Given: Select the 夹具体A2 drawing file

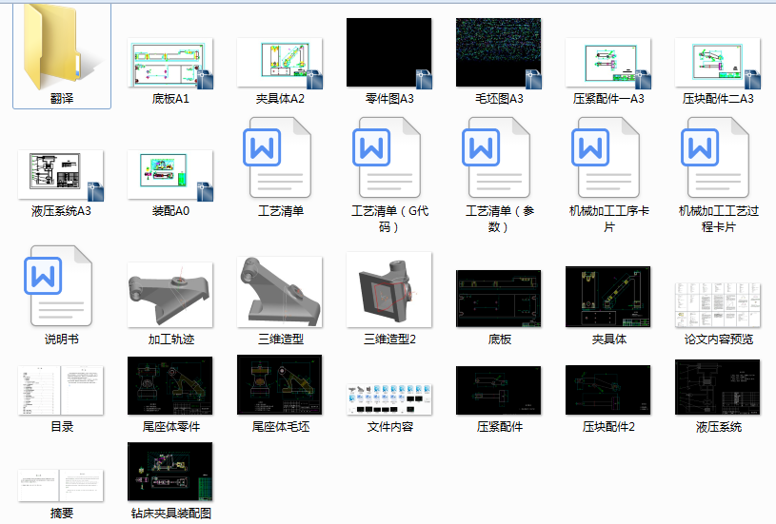Looking at the screenshot, I should coord(280,64).
